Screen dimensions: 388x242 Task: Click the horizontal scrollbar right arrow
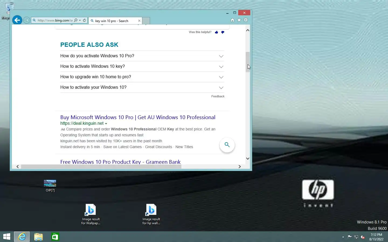pos(240,166)
